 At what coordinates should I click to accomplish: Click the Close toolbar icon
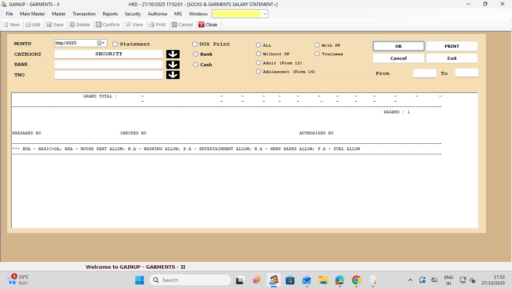[x=202, y=25]
